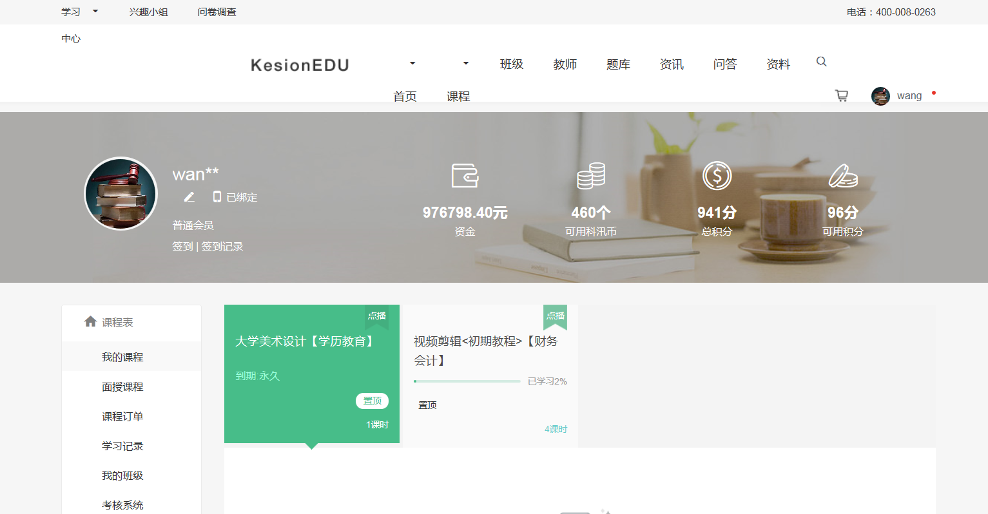Go to 首页 menu

pos(405,96)
